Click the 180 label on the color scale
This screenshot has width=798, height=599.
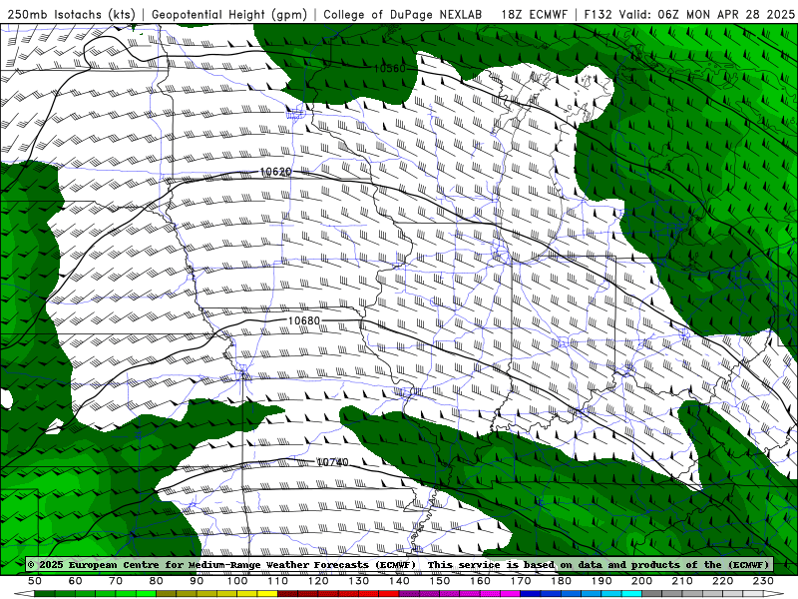click(x=561, y=581)
